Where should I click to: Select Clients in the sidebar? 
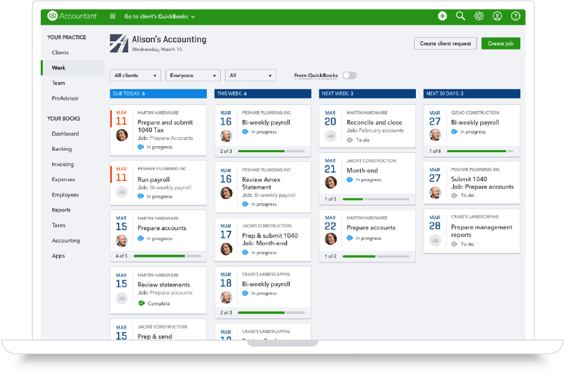60,52
